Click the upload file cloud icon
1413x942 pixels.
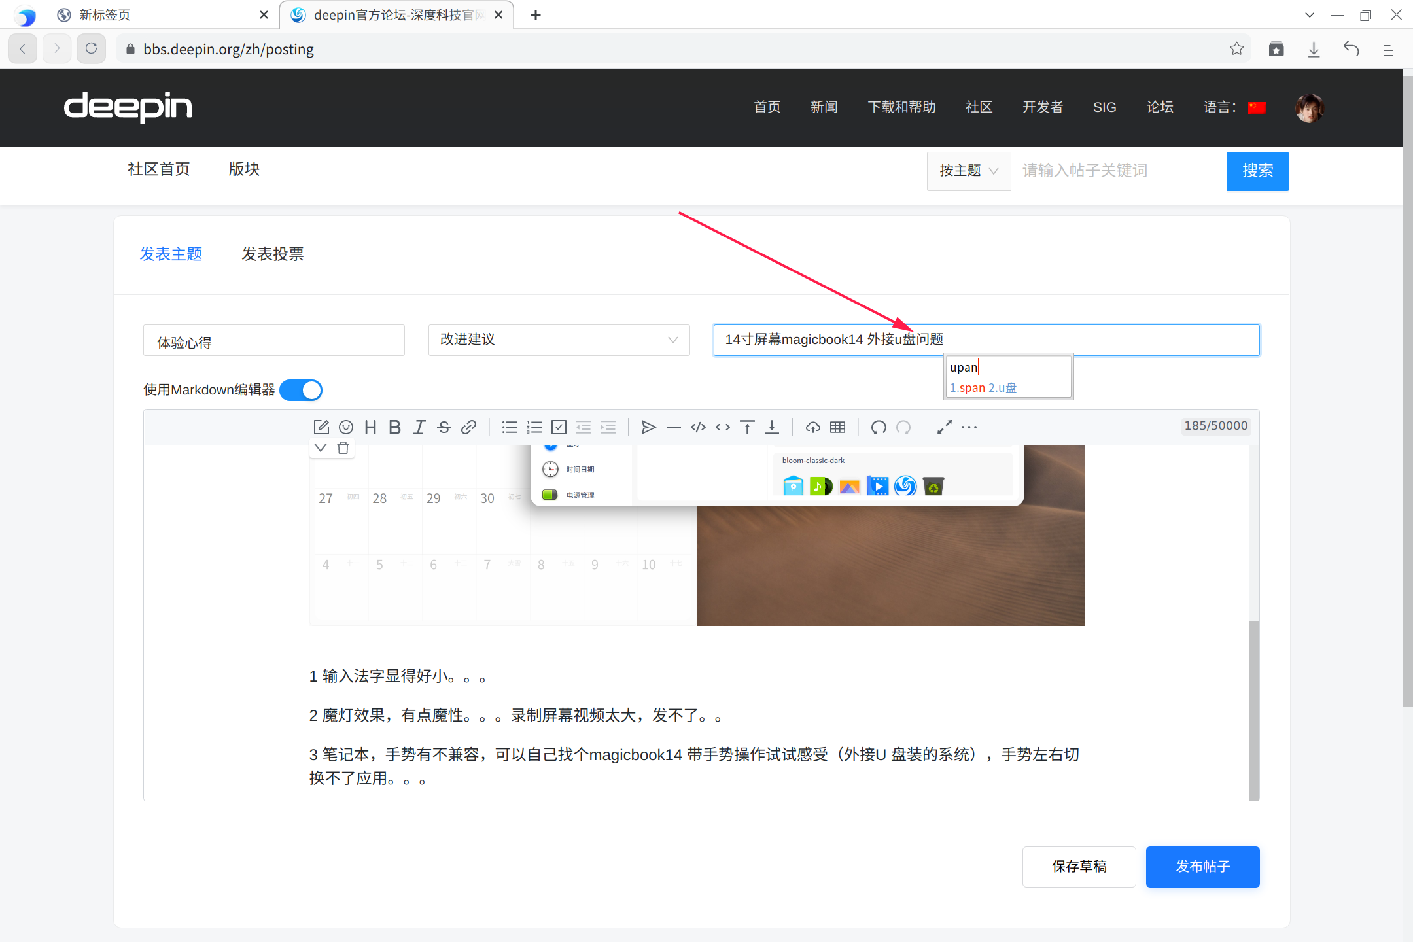(x=812, y=427)
